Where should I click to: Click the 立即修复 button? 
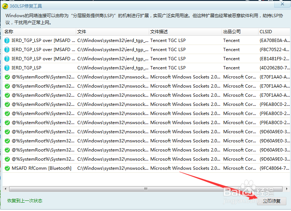(272, 201)
